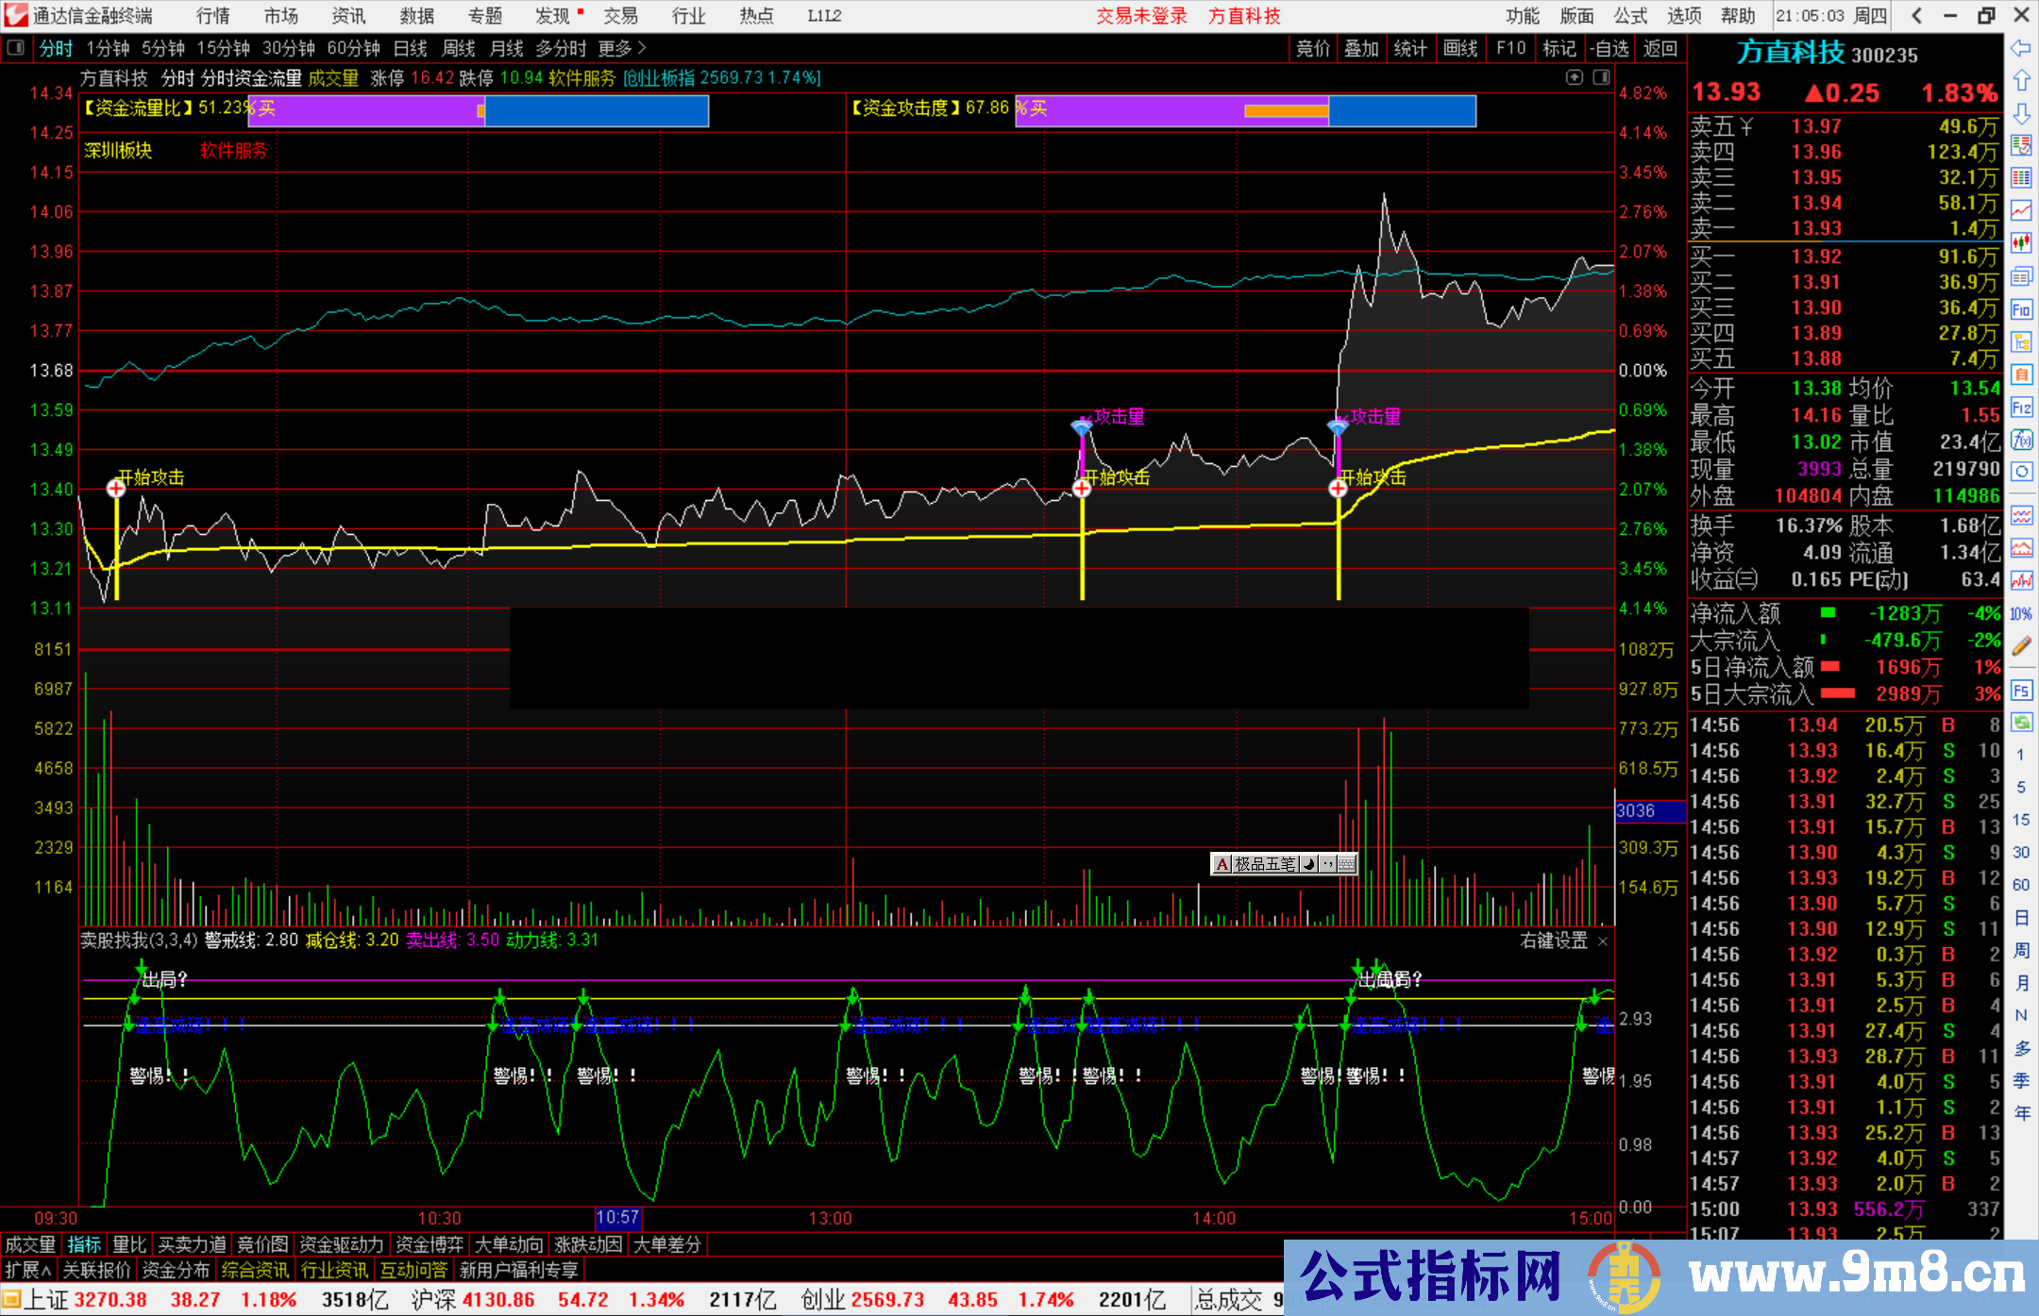Toggle the panel layout icon left of 分时
Screen dimensions: 2039x1316
pyautogui.click(x=16, y=48)
